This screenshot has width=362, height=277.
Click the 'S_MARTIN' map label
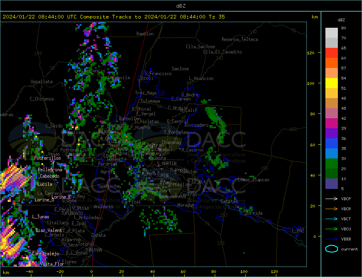[x=167, y=164]
